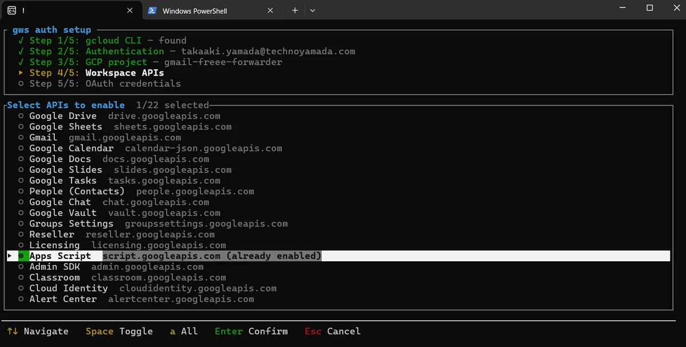Click the Step 3/5 GCP project line
This screenshot has width=686, height=347.
[150, 62]
